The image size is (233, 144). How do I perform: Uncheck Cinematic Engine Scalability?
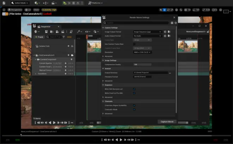click(x=134, y=106)
